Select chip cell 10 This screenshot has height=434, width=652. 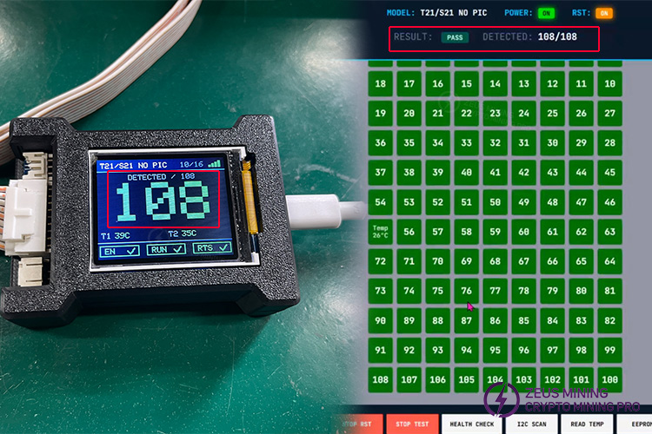609,84
